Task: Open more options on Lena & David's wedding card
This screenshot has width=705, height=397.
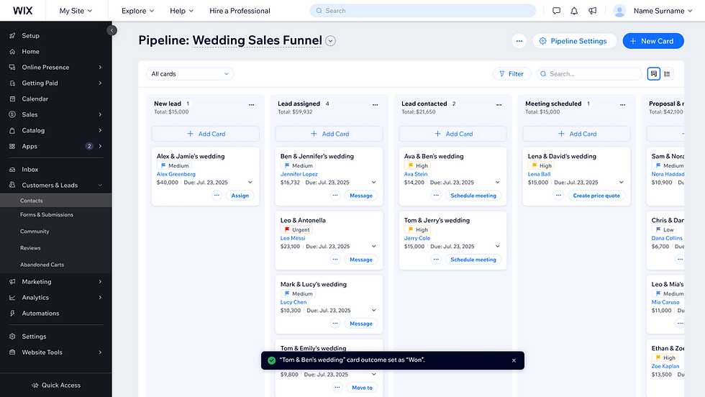Action: 558,196
